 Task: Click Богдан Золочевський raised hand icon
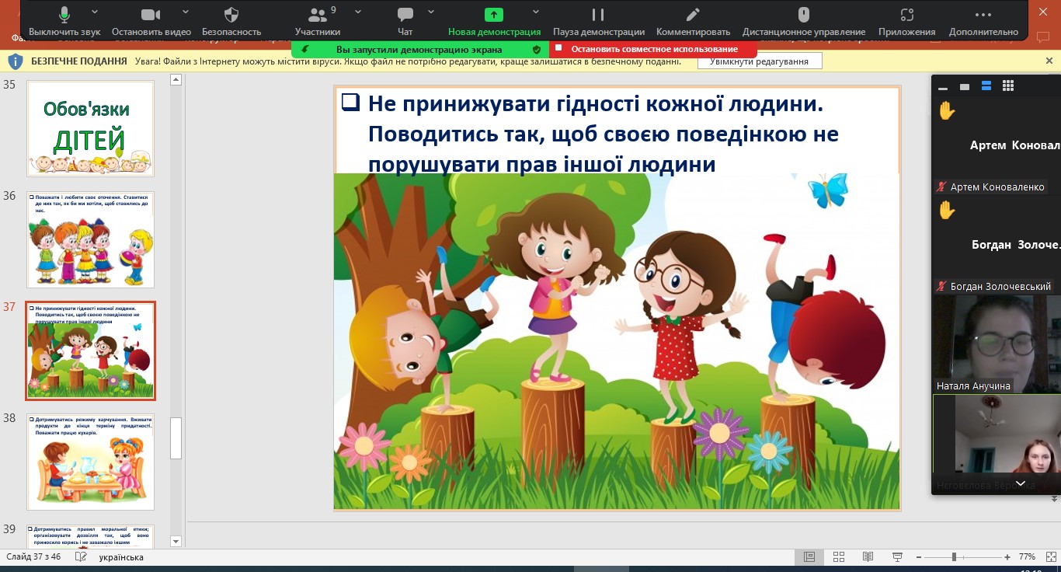[946, 210]
